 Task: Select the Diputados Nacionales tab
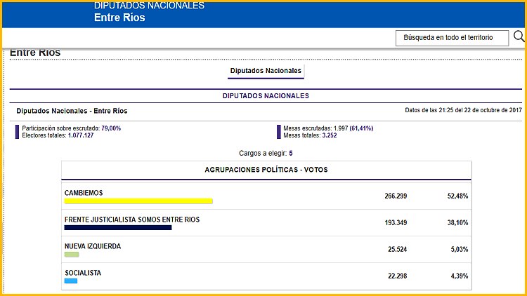[x=266, y=71]
